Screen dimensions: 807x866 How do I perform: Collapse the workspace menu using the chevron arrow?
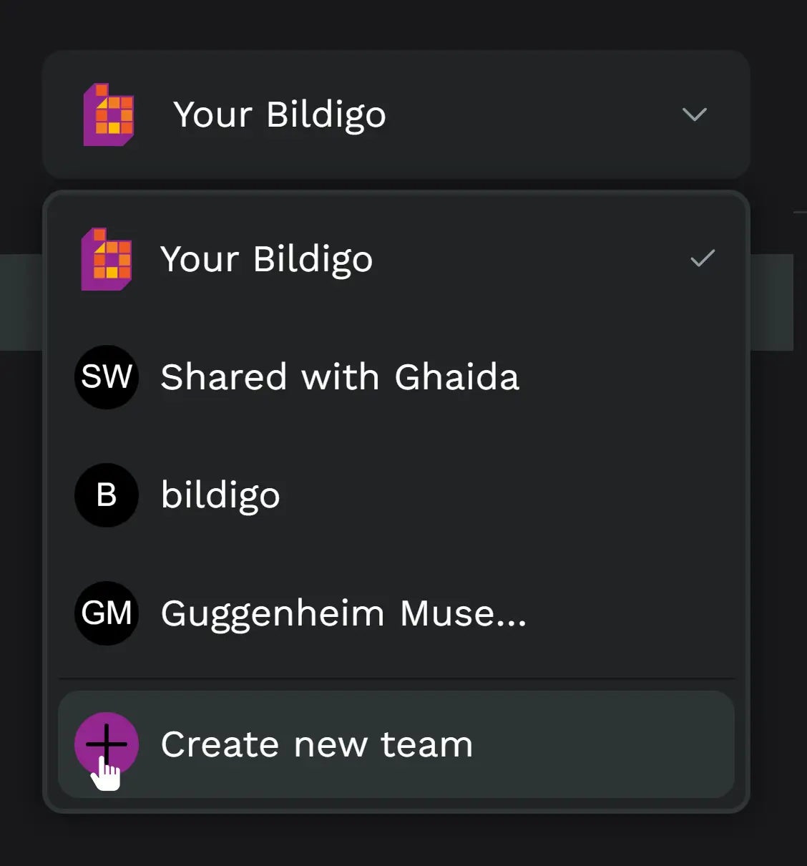click(694, 115)
